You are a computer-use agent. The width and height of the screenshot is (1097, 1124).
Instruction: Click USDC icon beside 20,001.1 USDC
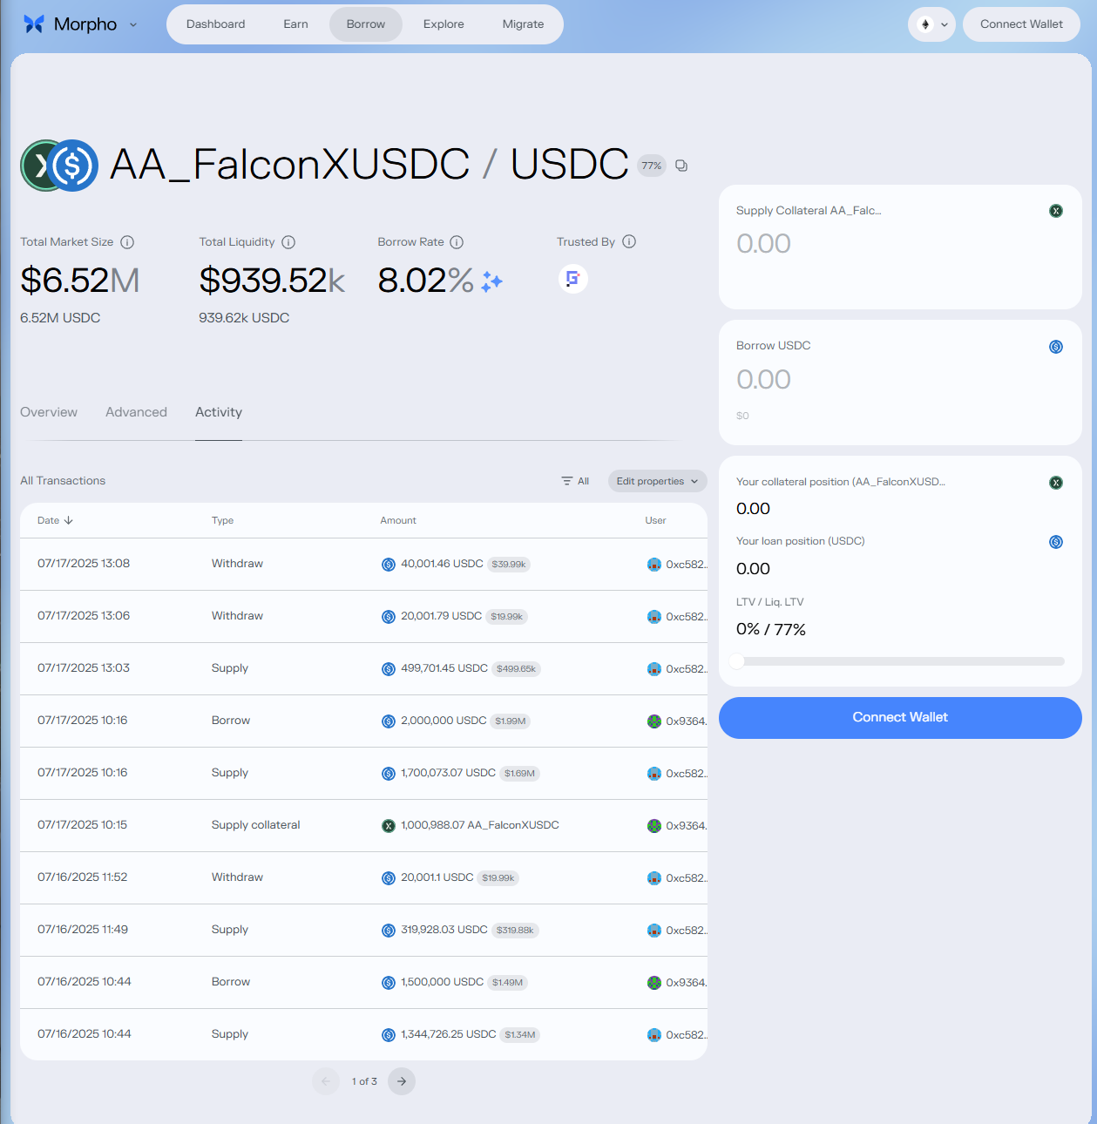click(x=389, y=878)
